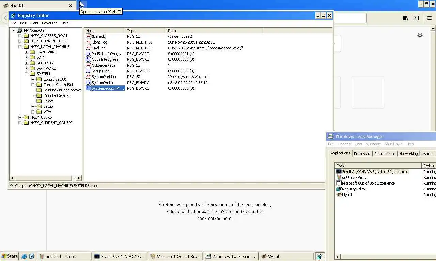
Task: Click second quick launch icon on taskbar
Action: click(32, 256)
